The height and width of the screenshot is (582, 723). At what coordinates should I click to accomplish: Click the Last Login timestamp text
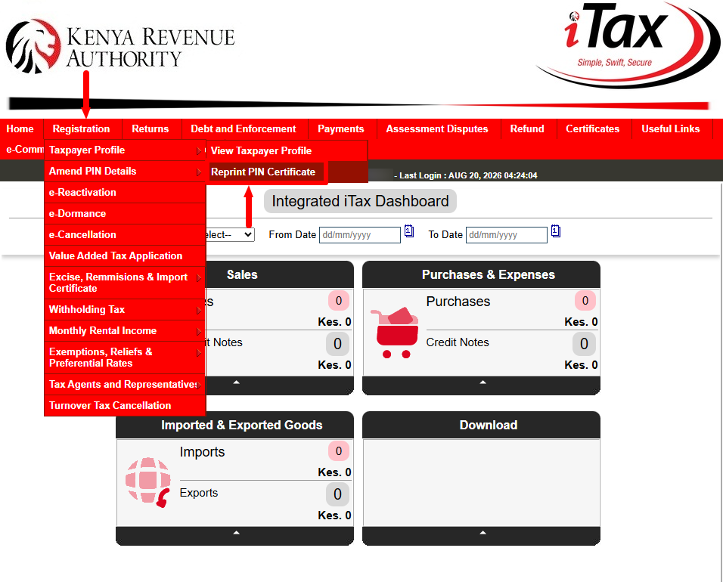click(468, 175)
